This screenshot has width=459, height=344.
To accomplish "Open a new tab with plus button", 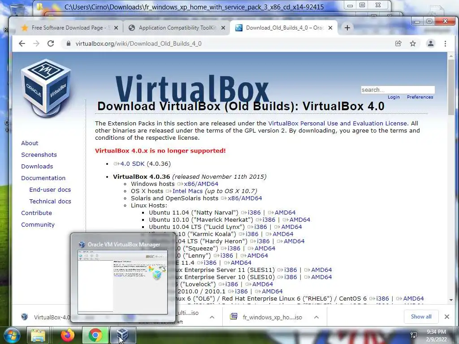I will point(347,28).
